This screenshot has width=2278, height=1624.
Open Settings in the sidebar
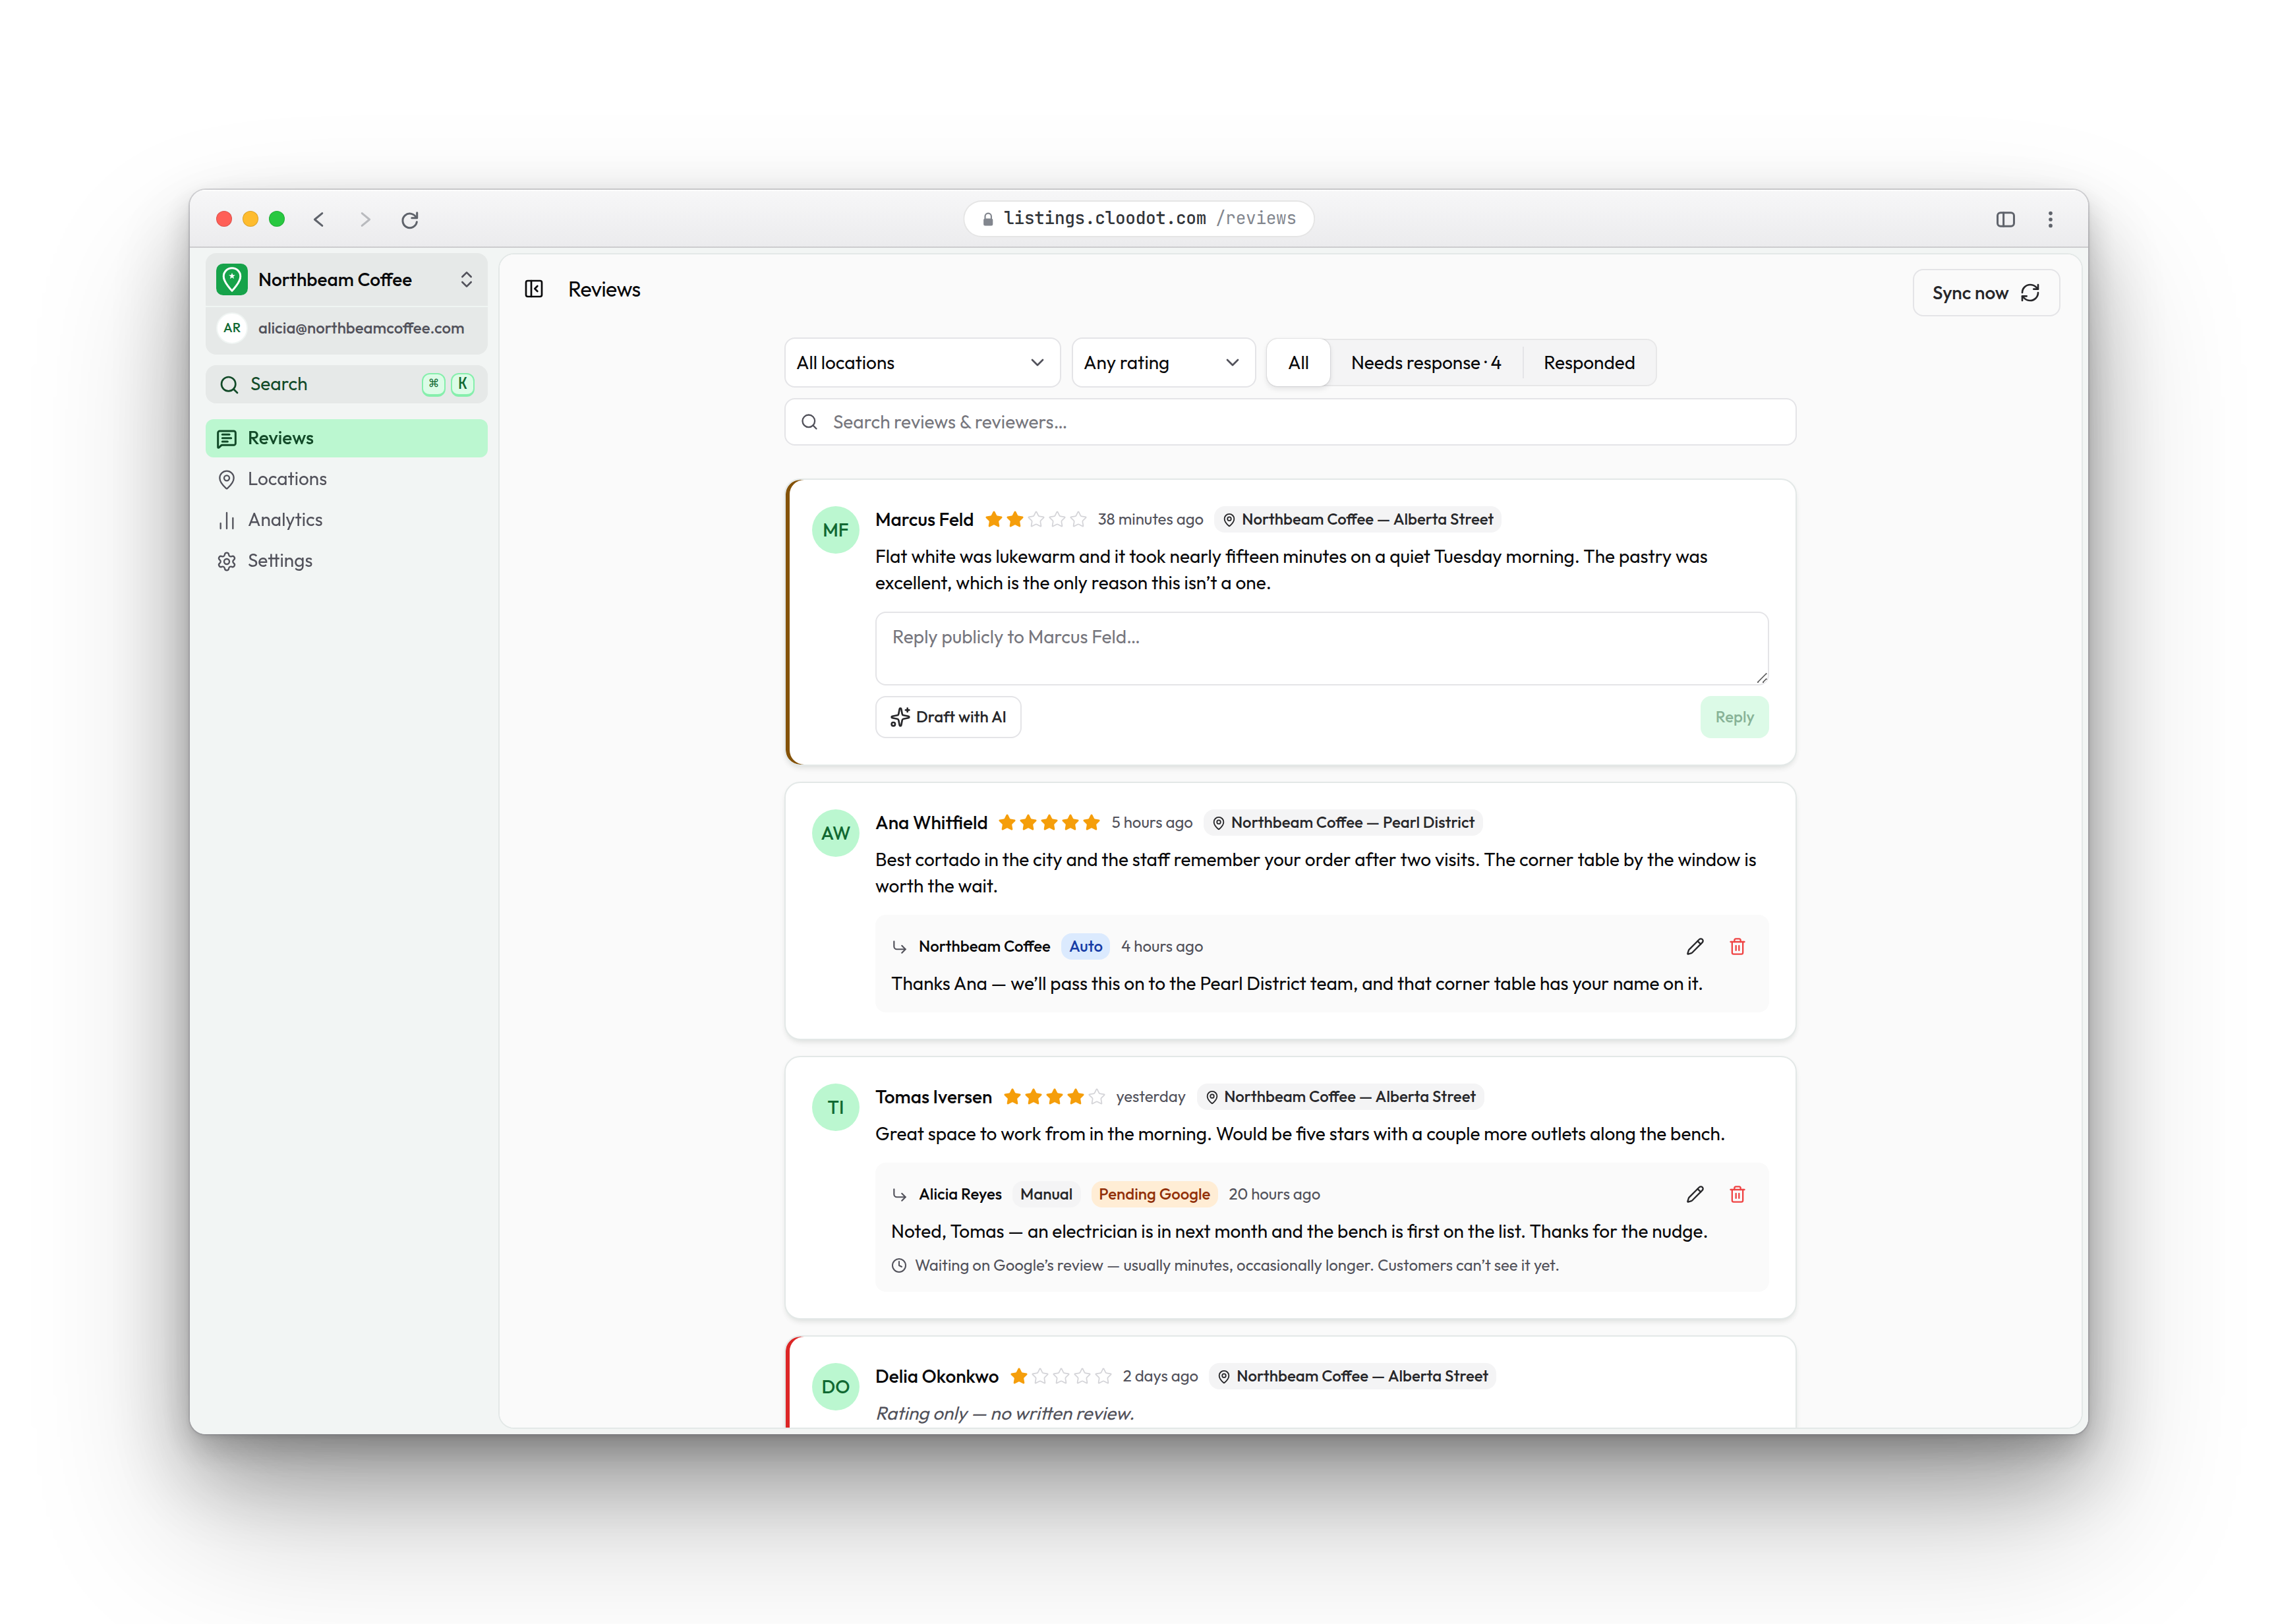pos(346,561)
